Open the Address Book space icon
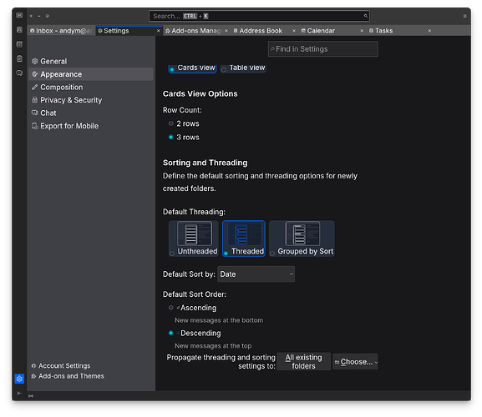Image resolution: width=482 pixels, height=417 pixels. [x=19, y=29]
